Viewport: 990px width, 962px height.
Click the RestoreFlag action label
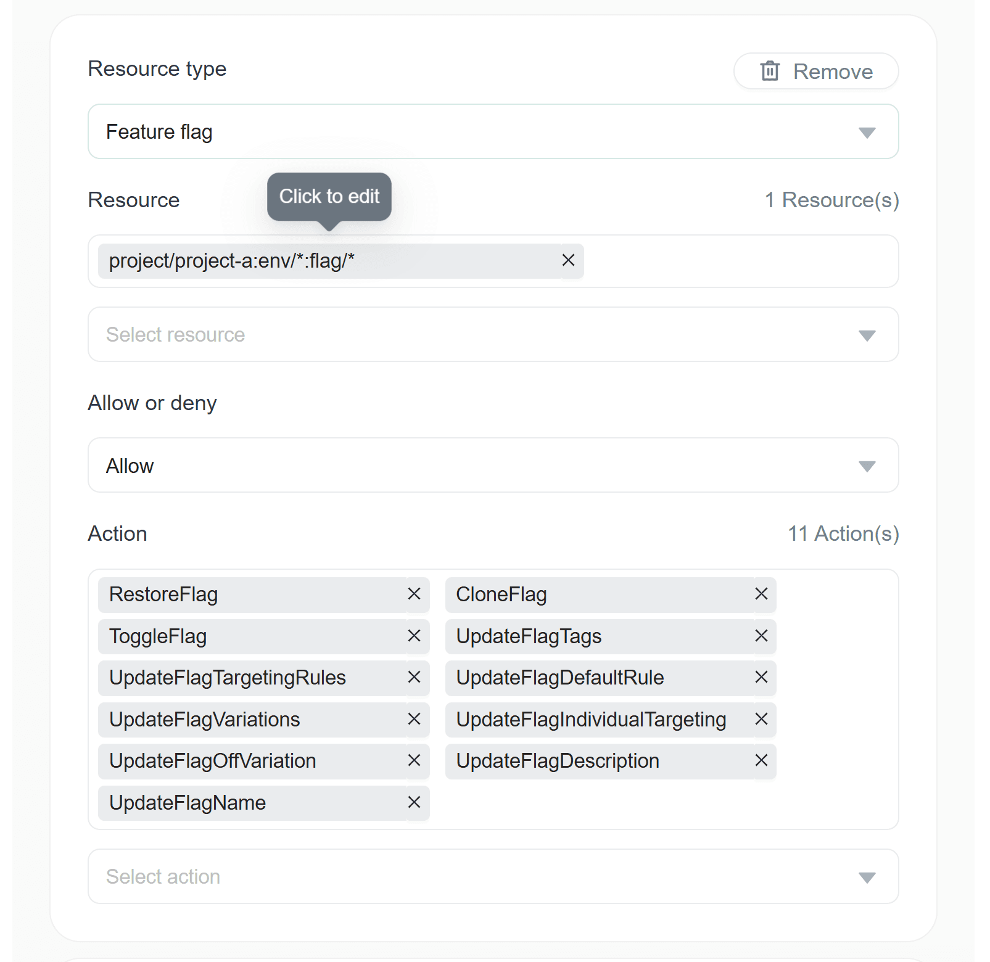[x=163, y=594]
